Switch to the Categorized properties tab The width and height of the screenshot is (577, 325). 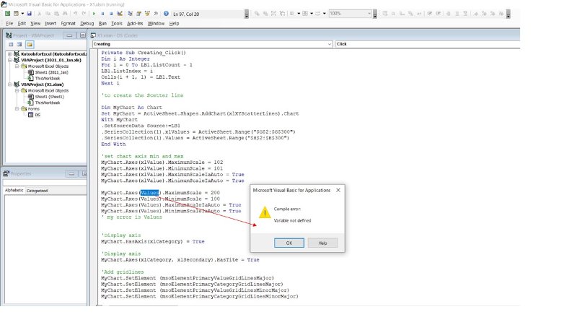click(38, 191)
